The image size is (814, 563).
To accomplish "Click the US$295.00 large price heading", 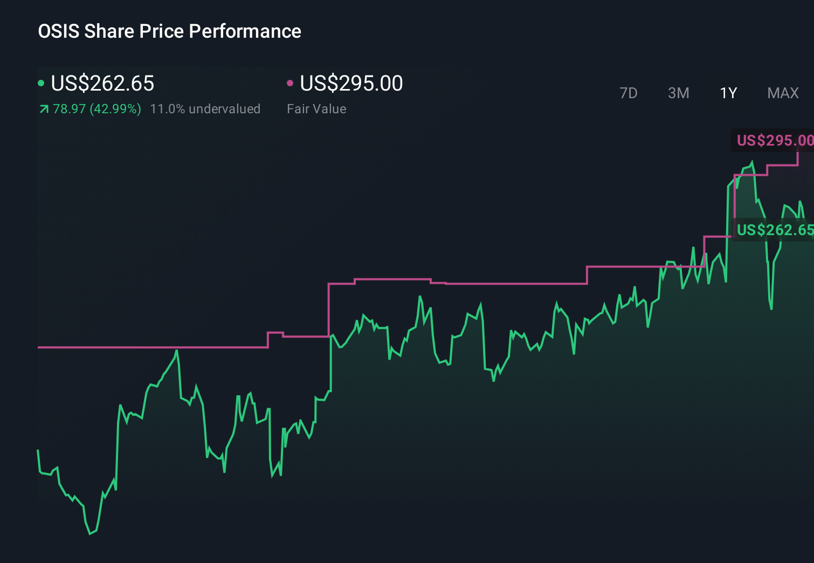I will (x=350, y=83).
